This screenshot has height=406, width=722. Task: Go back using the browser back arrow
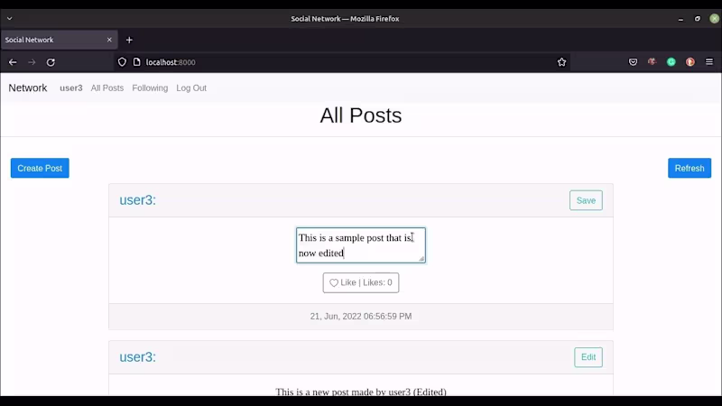click(13, 62)
